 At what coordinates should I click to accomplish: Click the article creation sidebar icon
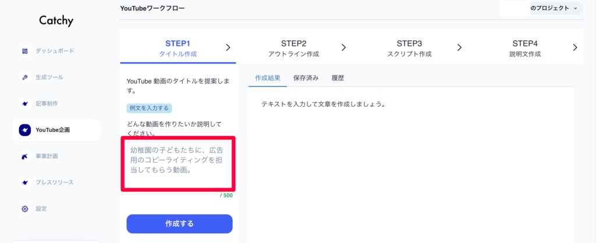pyautogui.click(x=25, y=103)
